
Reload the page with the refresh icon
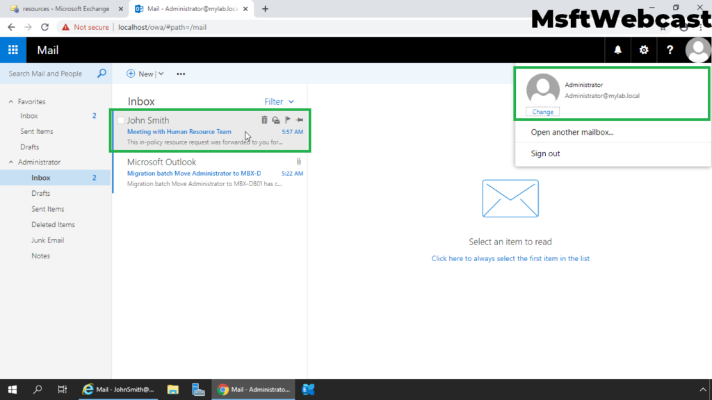click(x=44, y=27)
